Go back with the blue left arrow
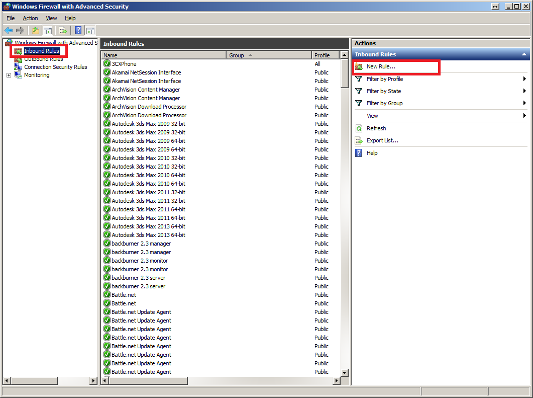533x398 pixels. [x=9, y=31]
